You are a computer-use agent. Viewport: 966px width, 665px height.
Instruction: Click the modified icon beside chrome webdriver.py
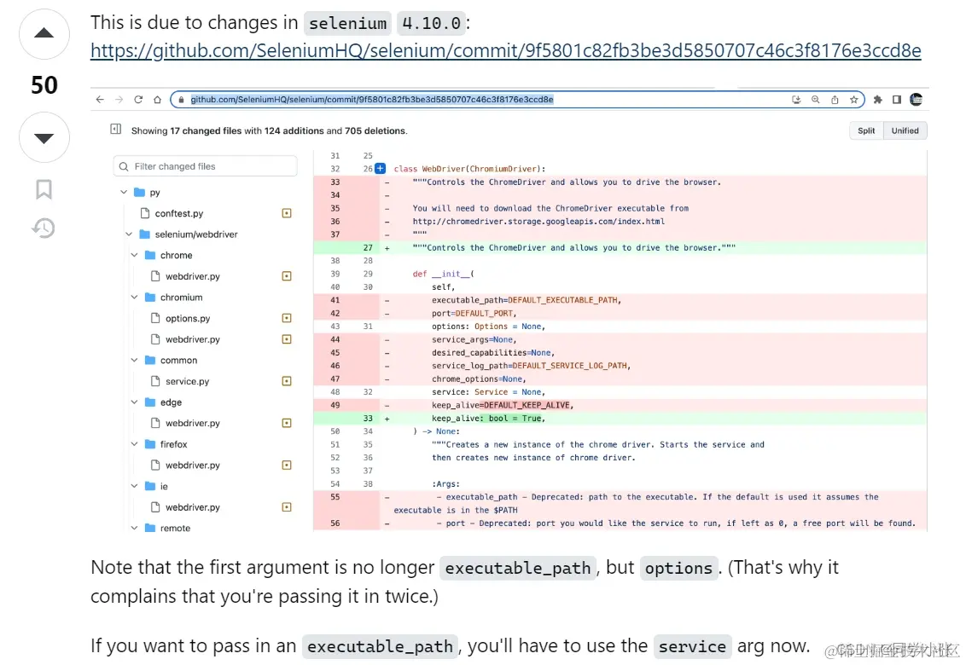(x=287, y=276)
